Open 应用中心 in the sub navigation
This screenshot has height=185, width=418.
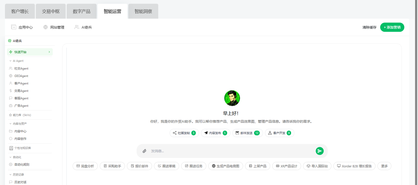pos(22,27)
